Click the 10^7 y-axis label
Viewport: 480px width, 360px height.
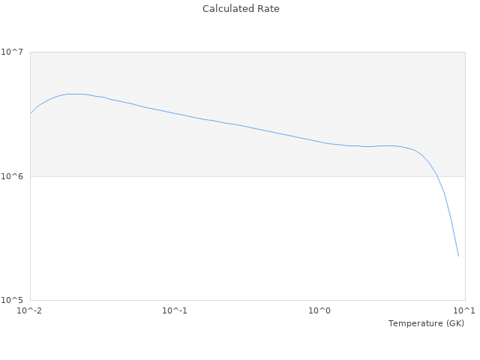click(x=14, y=52)
